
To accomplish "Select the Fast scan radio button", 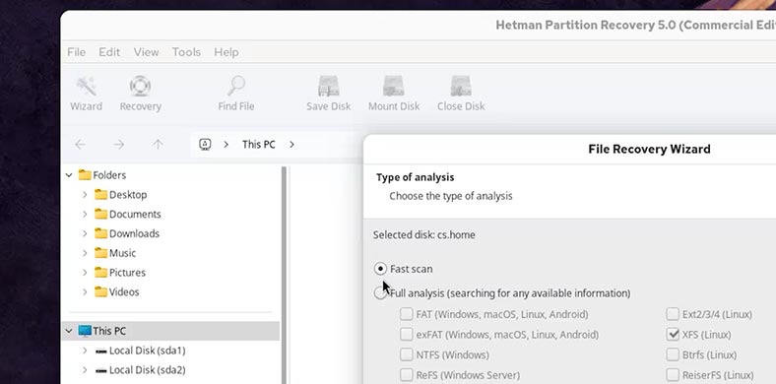I will (380, 269).
